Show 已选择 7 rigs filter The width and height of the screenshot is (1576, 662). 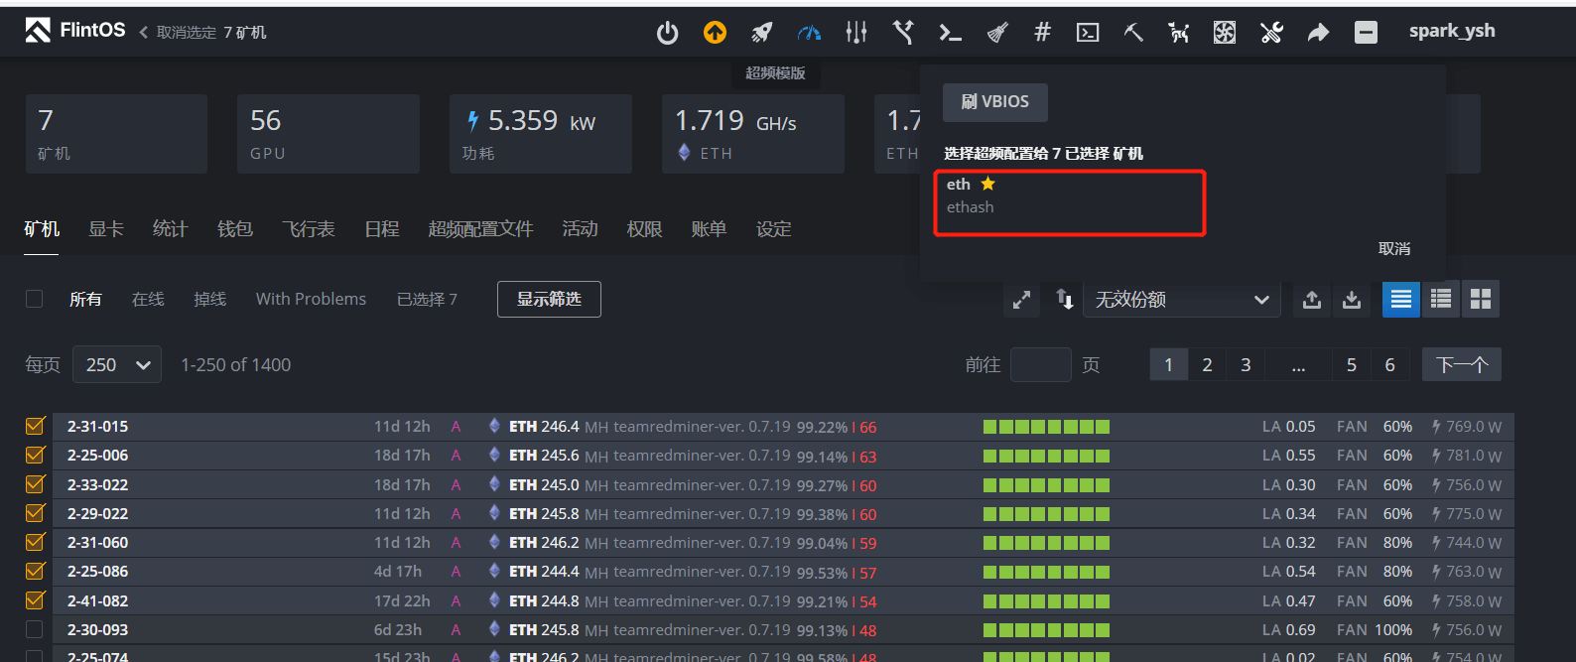click(427, 299)
